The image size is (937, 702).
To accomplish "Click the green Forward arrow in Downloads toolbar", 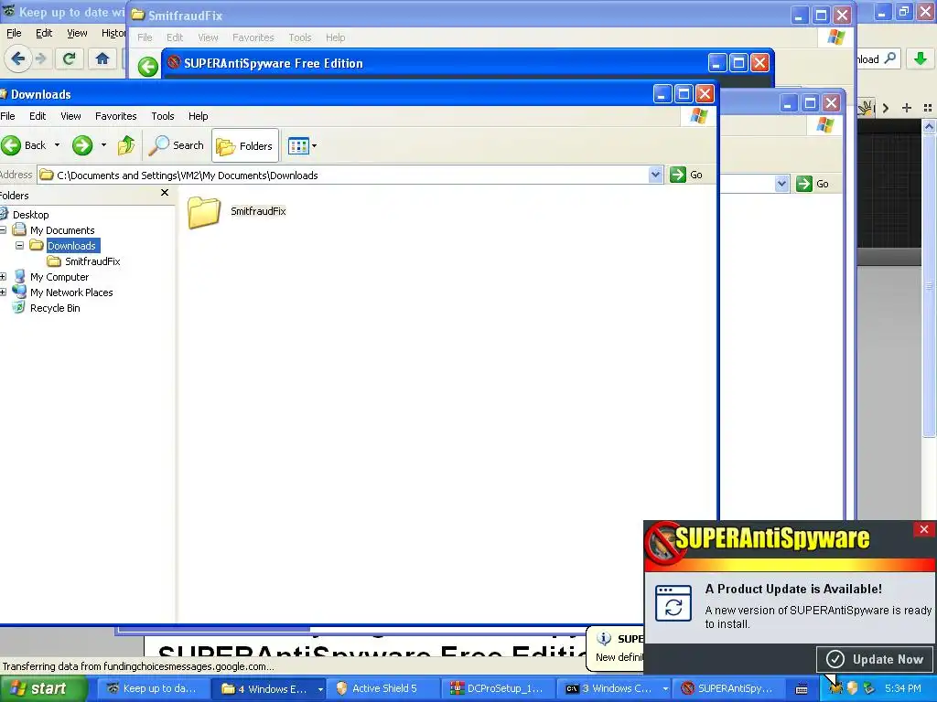I will click(x=82, y=145).
